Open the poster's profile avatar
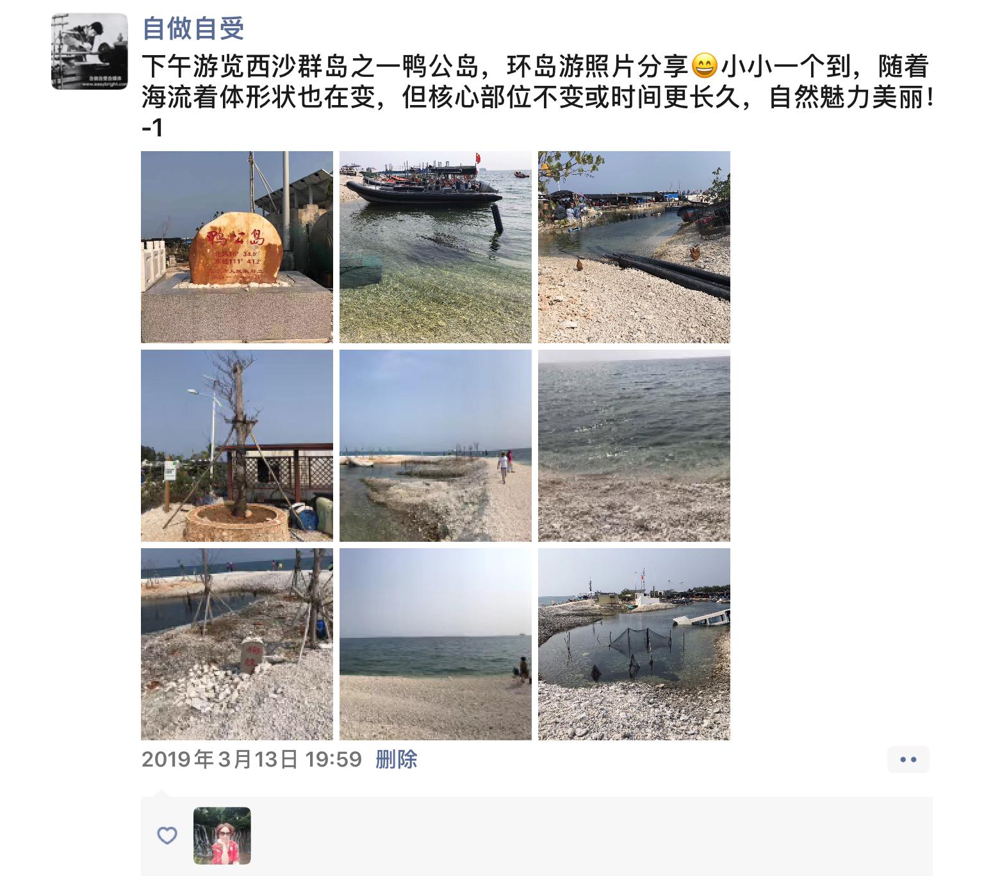The height and width of the screenshot is (878, 984). [90, 51]
